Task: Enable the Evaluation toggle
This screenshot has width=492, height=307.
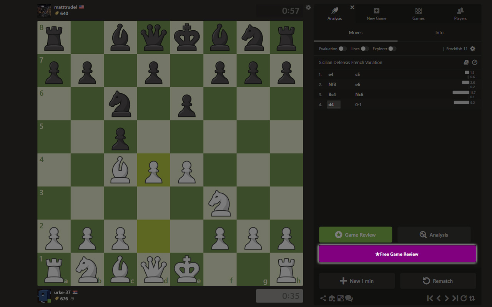Action: (x=342, y=49)
